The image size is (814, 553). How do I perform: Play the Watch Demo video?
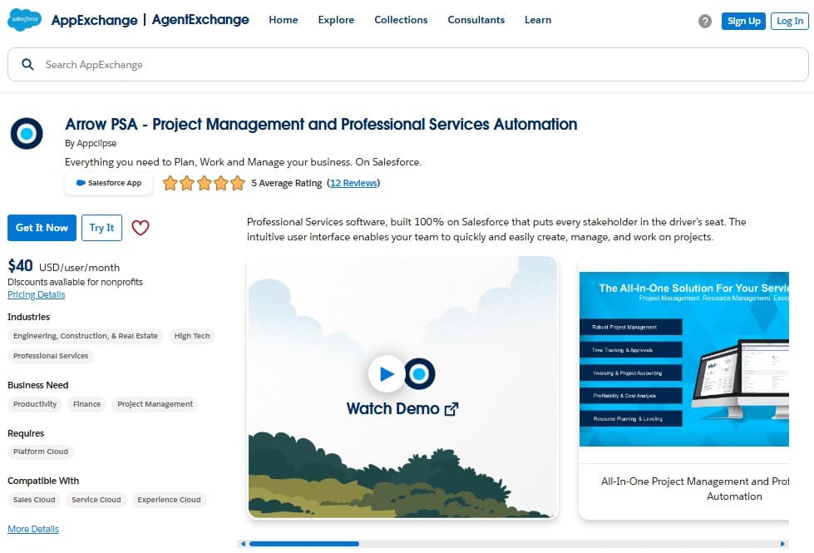point(387,374)
